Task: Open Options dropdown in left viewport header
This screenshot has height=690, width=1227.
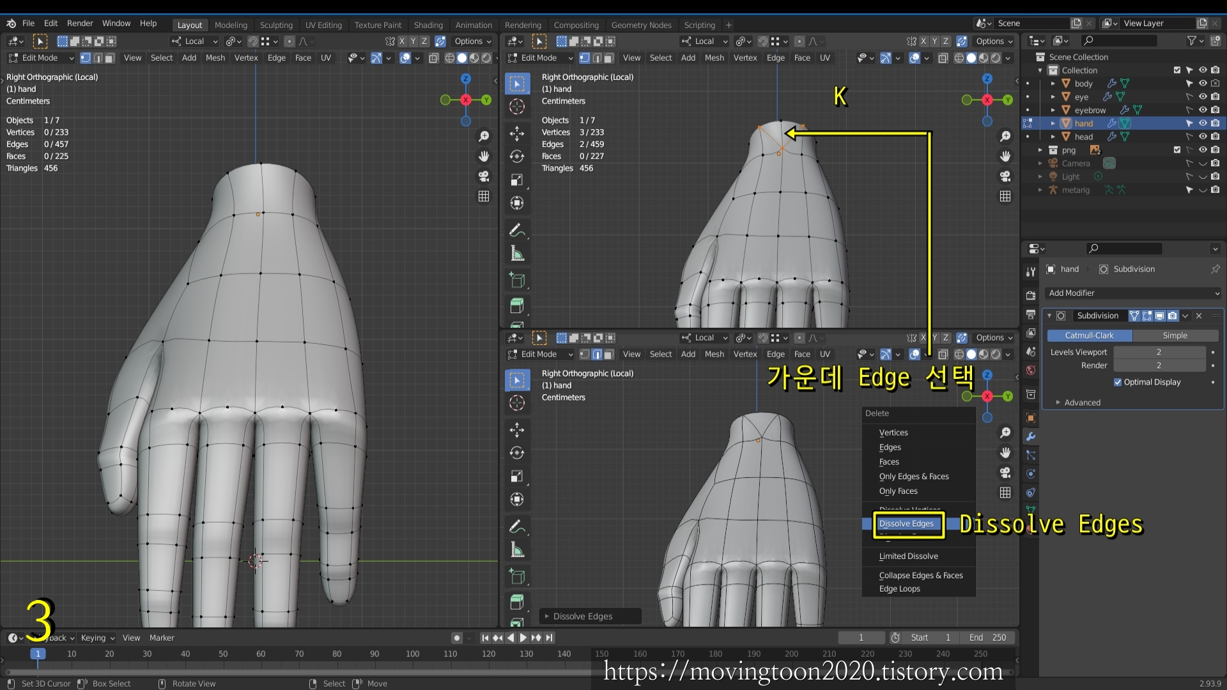Action: [473, 42]
